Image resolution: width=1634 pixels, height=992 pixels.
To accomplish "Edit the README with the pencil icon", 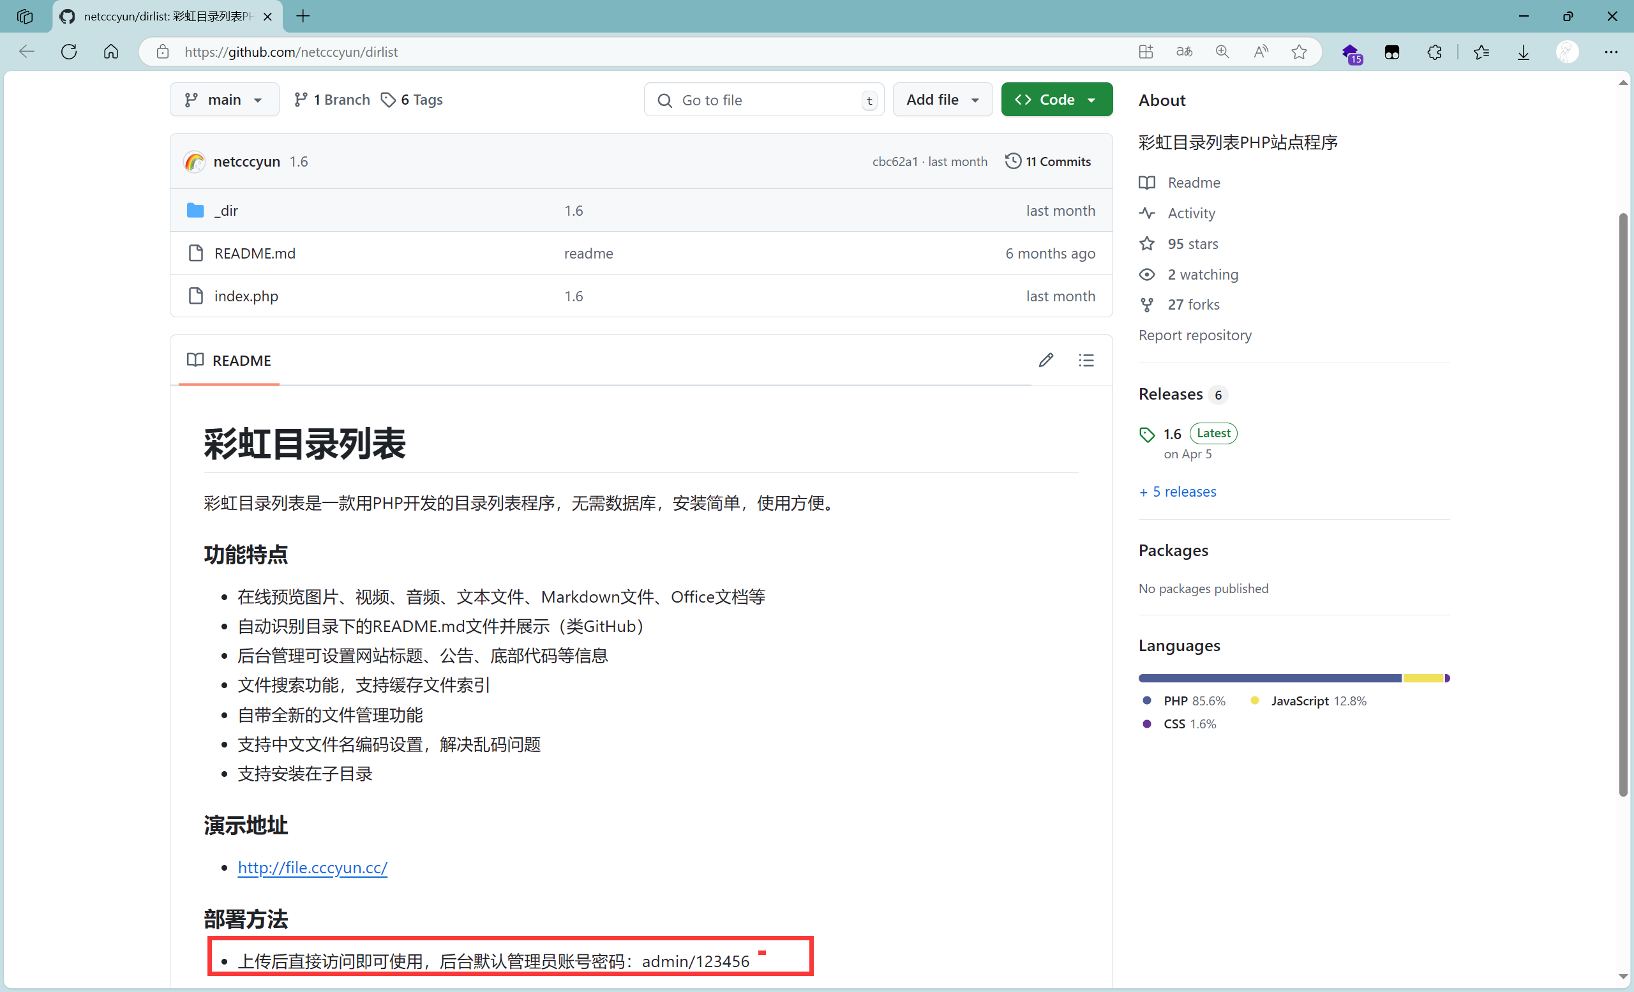I will [1046, 360].
